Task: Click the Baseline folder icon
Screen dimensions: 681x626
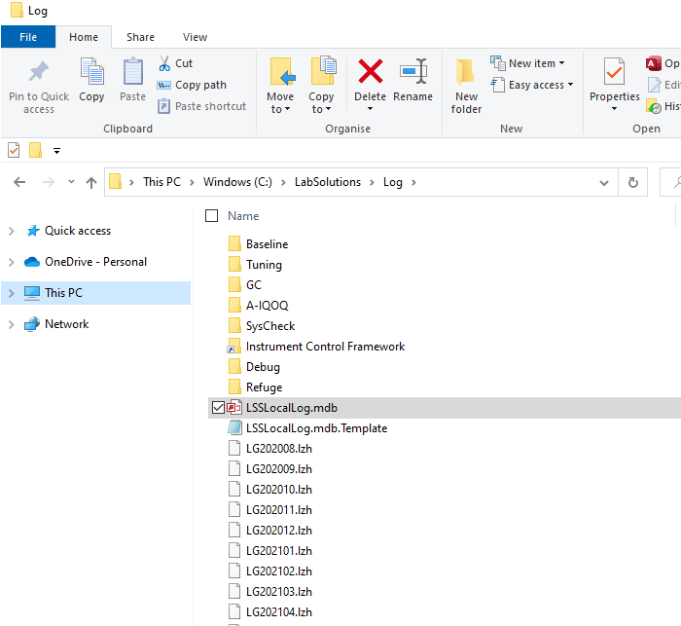Action: click(234, 244)
